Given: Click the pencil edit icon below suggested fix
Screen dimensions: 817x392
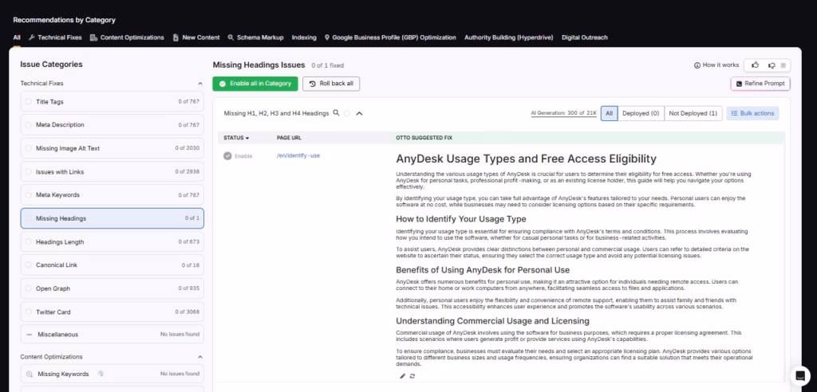Looking at the screenshot, I should coord(402,375).
